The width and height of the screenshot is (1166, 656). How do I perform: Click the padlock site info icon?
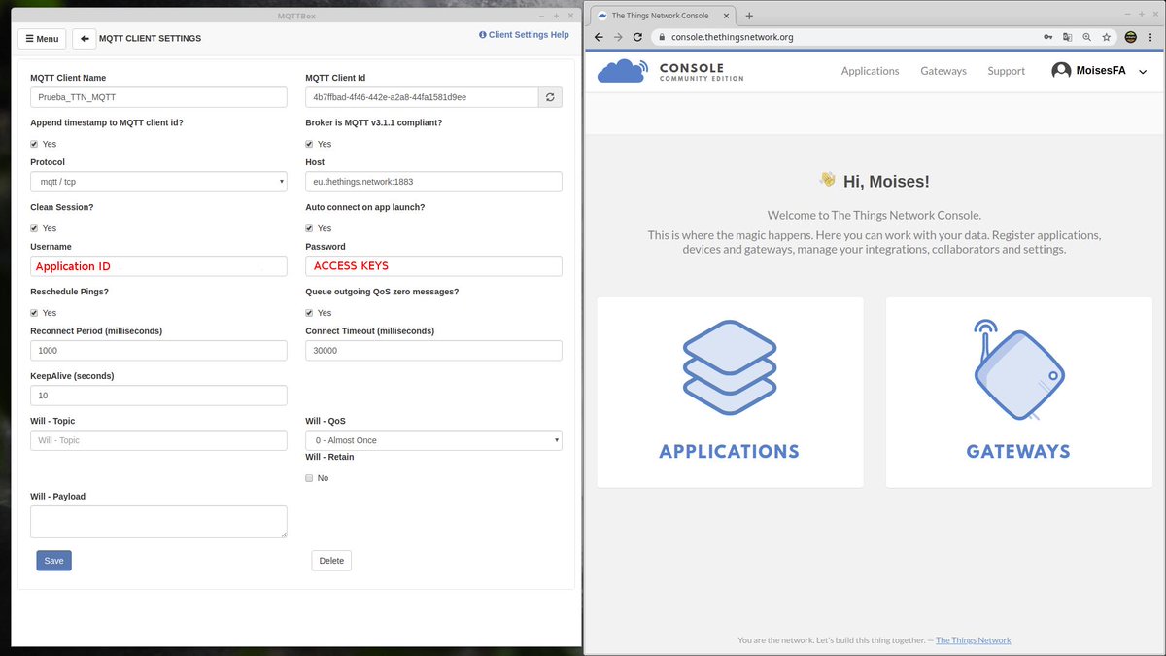click(661, 37)
